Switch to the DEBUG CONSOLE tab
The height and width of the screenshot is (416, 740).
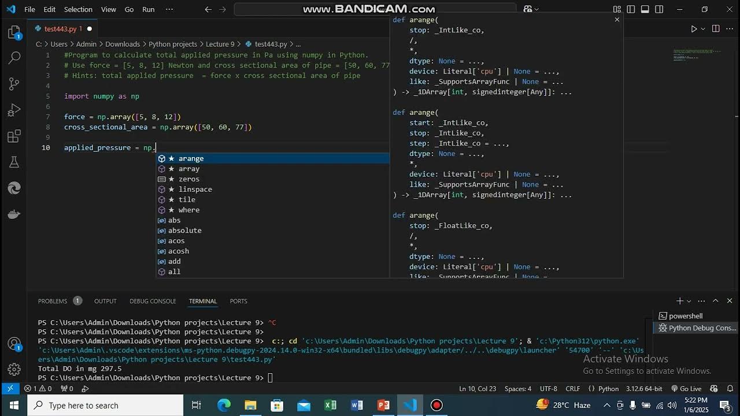pyautogui.click(x=153, y=301)
